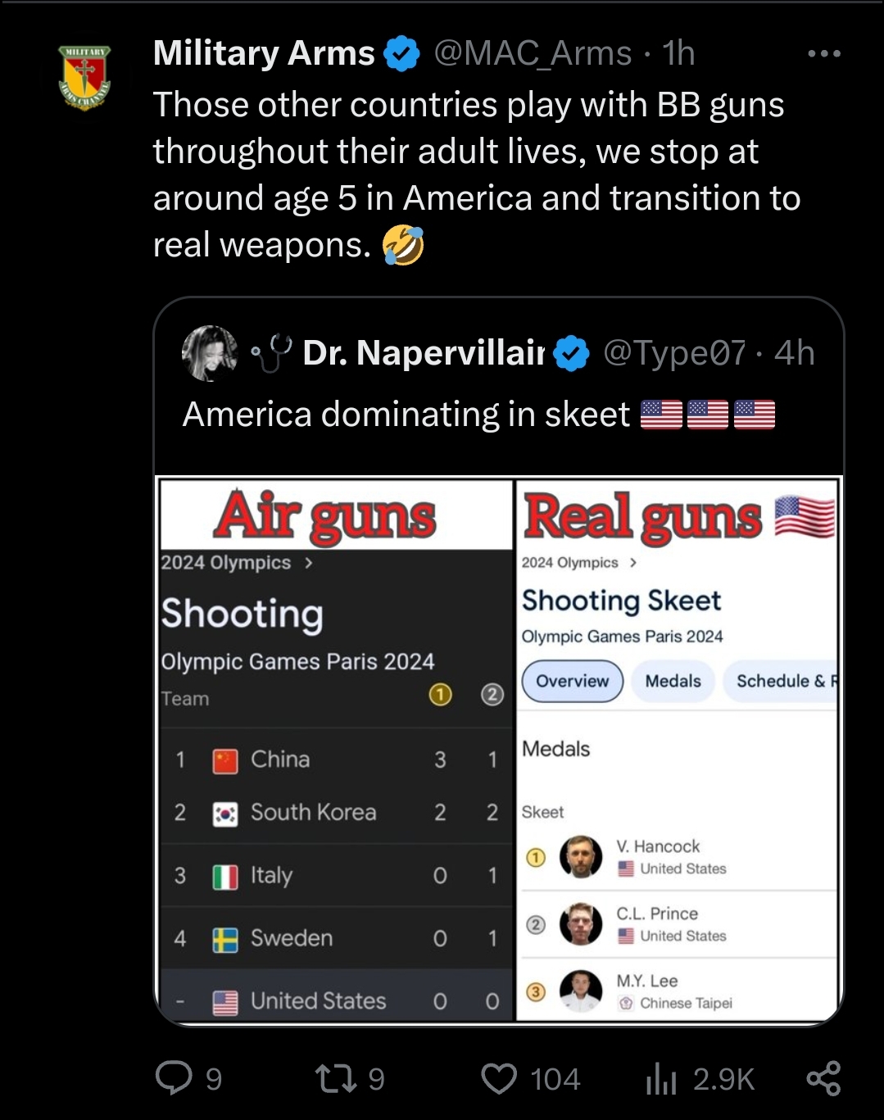Open the Military Arms profile avatar
This screenshot has height=1120, width=884.
[x=84, y=78]
